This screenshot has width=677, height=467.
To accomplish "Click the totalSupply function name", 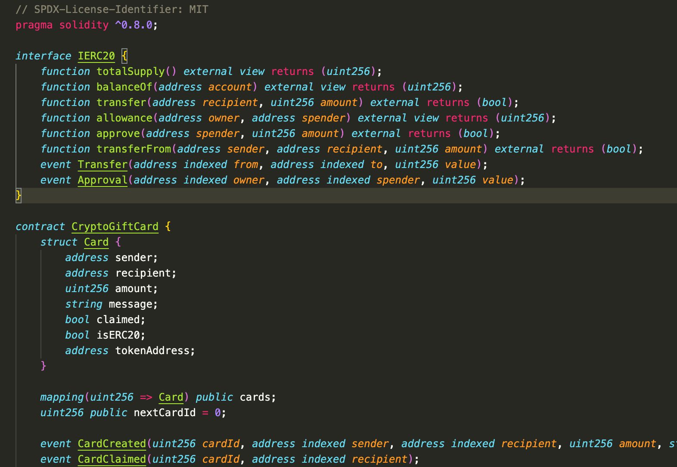I will point(130,72).
